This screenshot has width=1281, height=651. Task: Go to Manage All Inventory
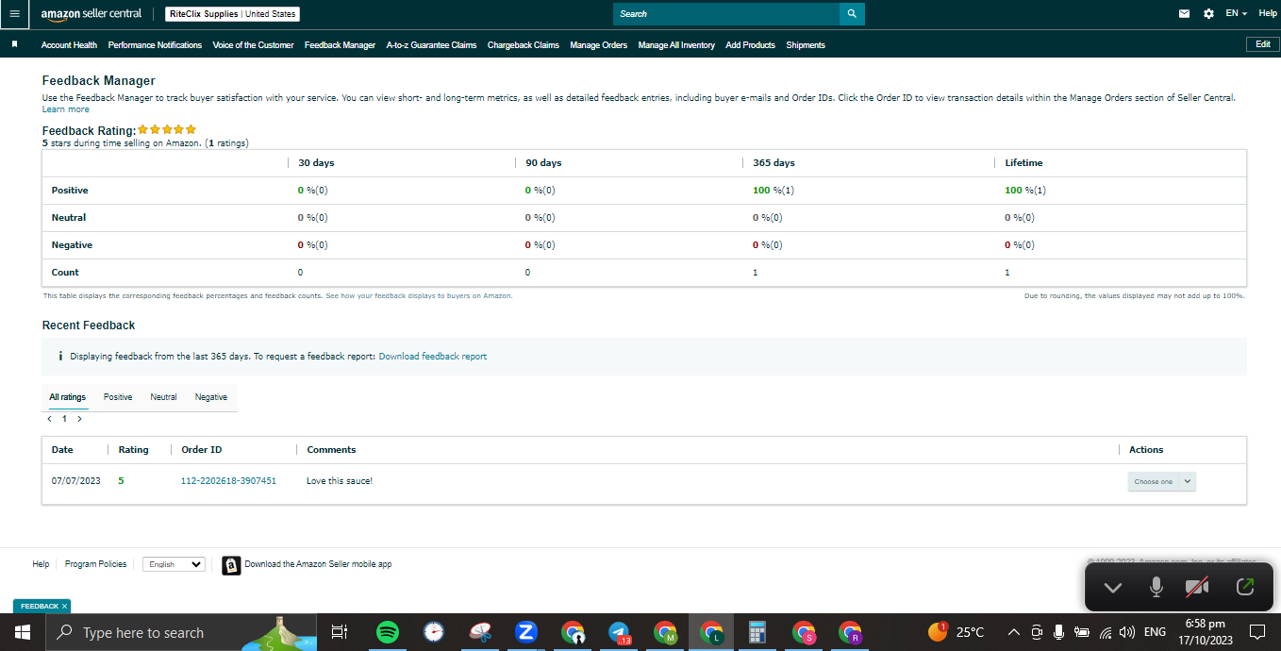(676, 45)
